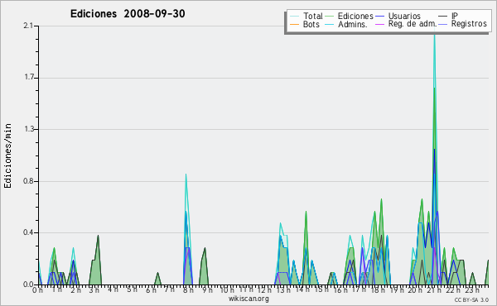Click the 13 h mark on time axis

pyautogui.click(x=282, y=290)
